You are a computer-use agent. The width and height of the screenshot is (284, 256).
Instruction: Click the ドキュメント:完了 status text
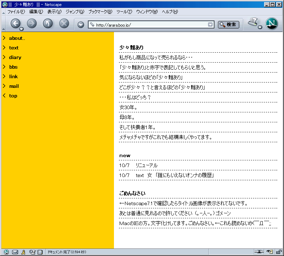[67, 252]
